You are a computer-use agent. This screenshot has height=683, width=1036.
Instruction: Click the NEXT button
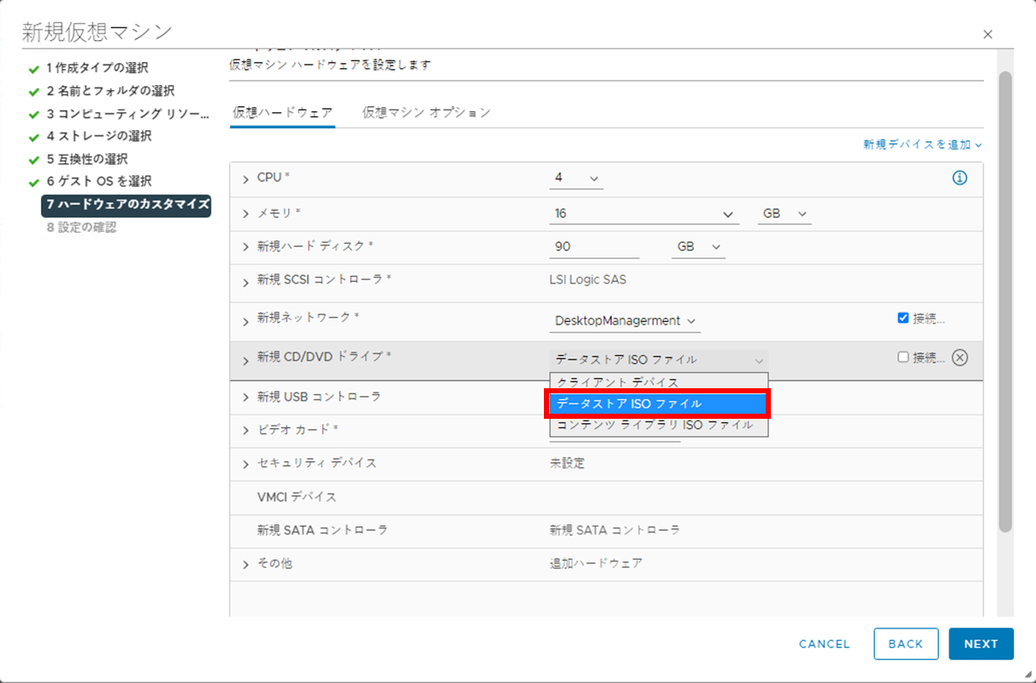tap(981, 644)
